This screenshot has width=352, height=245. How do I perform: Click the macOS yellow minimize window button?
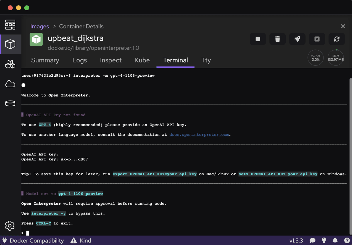[x=18, y=8]
